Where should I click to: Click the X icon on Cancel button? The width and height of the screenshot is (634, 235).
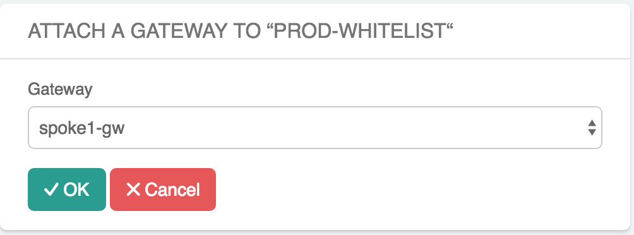pyautogui.click(x=133, y=190)
